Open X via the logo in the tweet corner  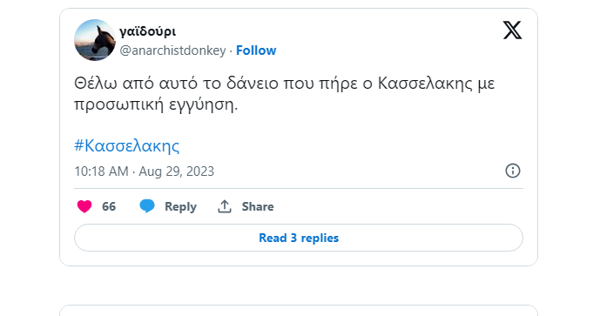(512, 30)
